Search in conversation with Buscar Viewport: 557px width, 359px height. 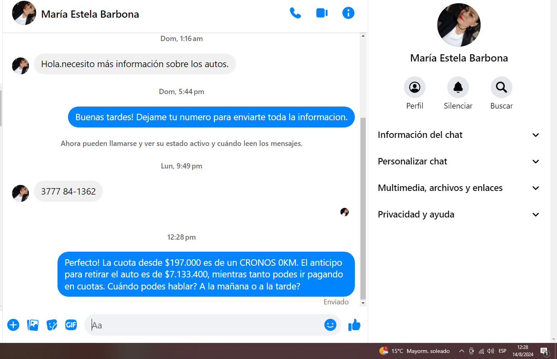tap(501, 87)
